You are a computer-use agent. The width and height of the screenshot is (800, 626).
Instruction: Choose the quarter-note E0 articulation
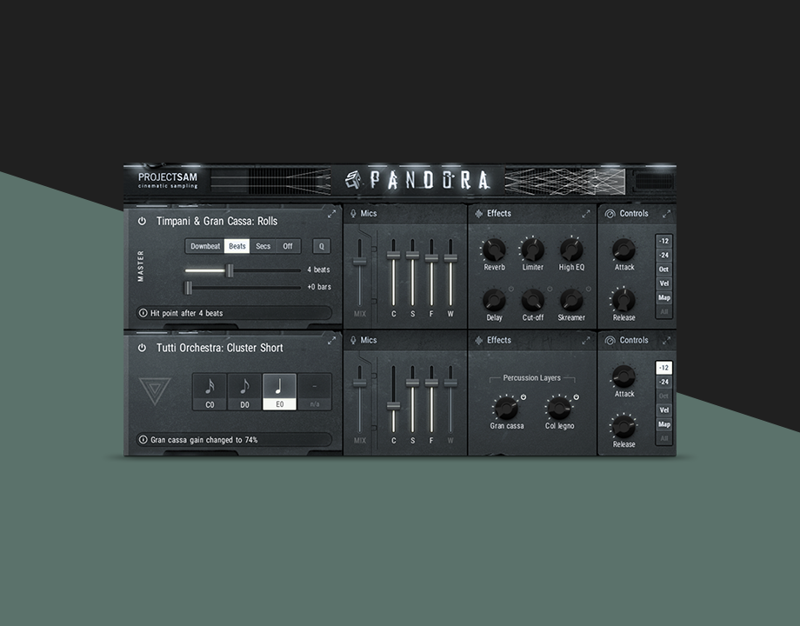pyautogui.click(x=279, y=392)
